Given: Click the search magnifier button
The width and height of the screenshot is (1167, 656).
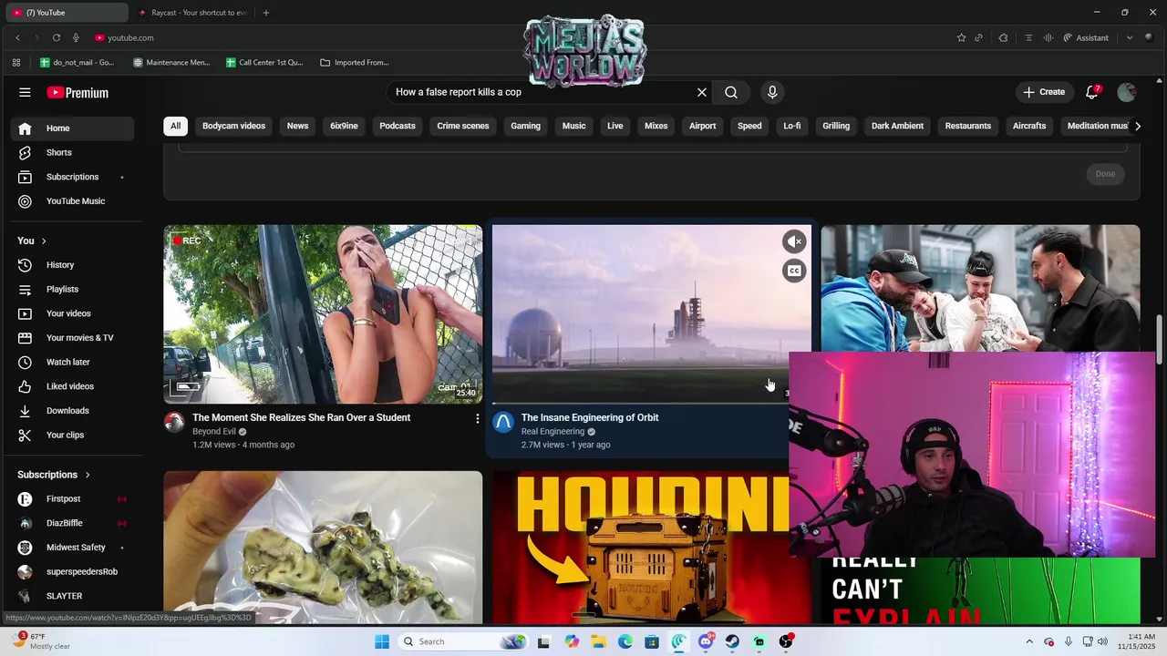Looking at the screenshot, I should tap(731, 92).
